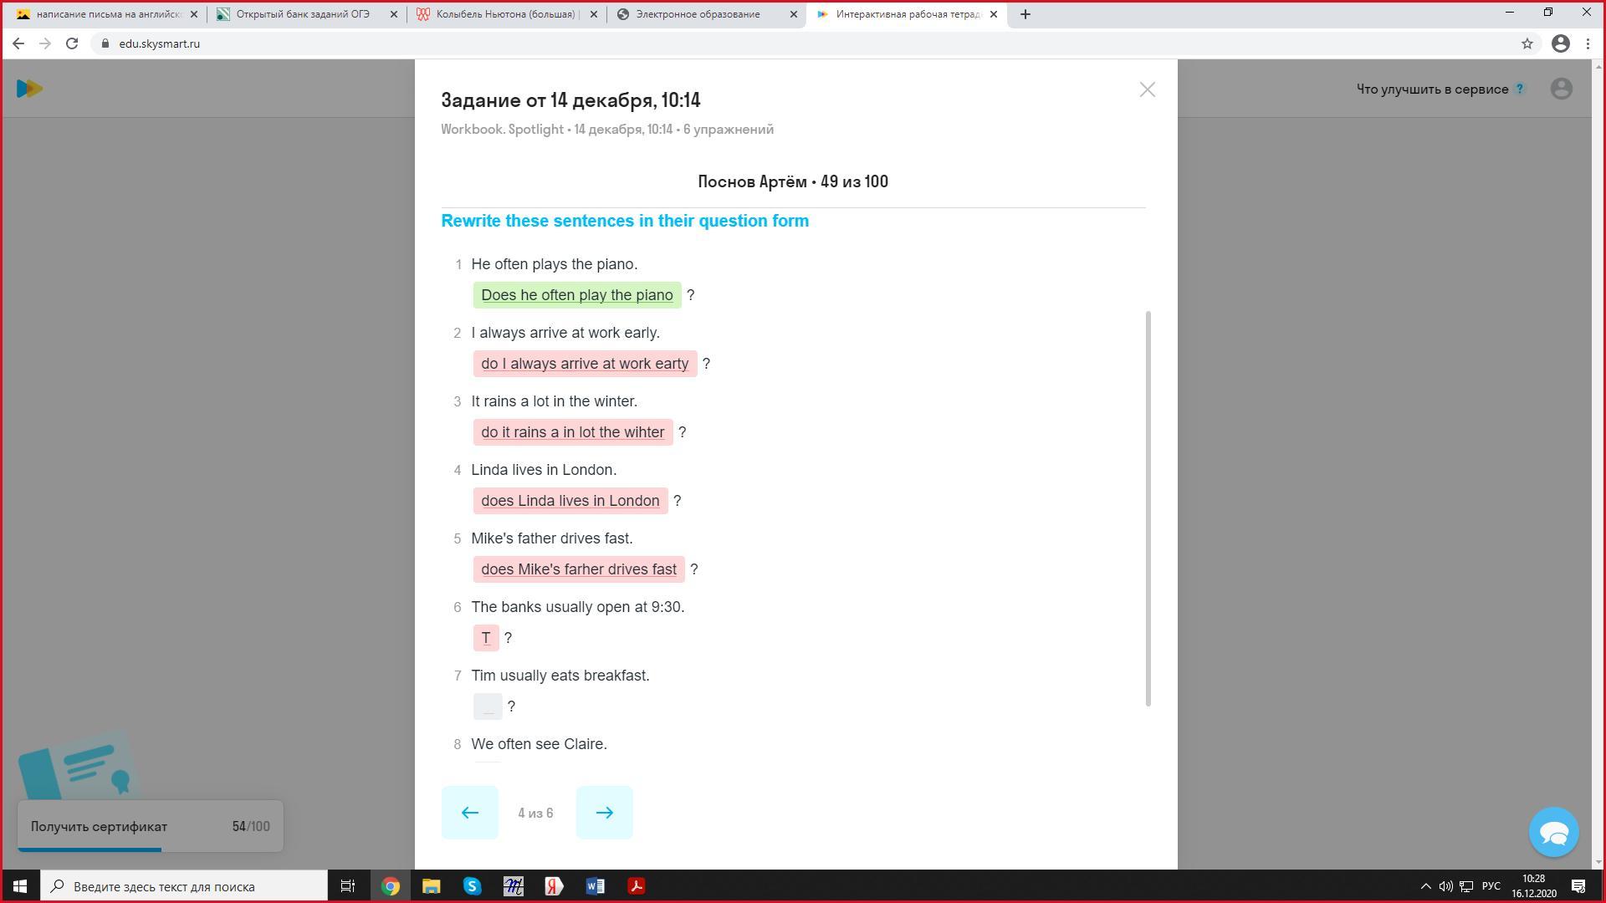Close the task modal with X icon
The width and height of the screenshot is (1606, 903).
tap(1147, 89)
